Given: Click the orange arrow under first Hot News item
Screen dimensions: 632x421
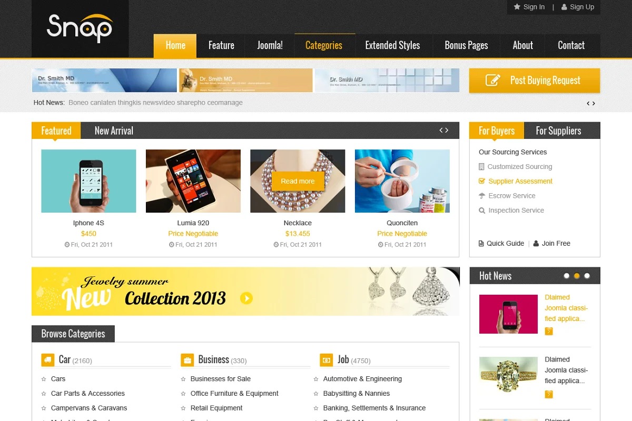Looking at the screenshot, I should [x=549, y=331].
